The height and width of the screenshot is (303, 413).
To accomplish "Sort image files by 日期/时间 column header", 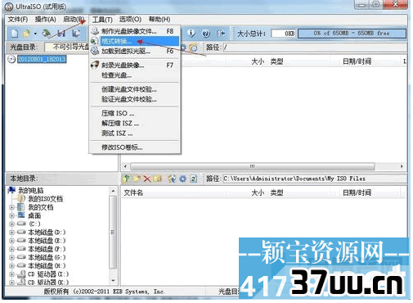I will coord(357,61).
